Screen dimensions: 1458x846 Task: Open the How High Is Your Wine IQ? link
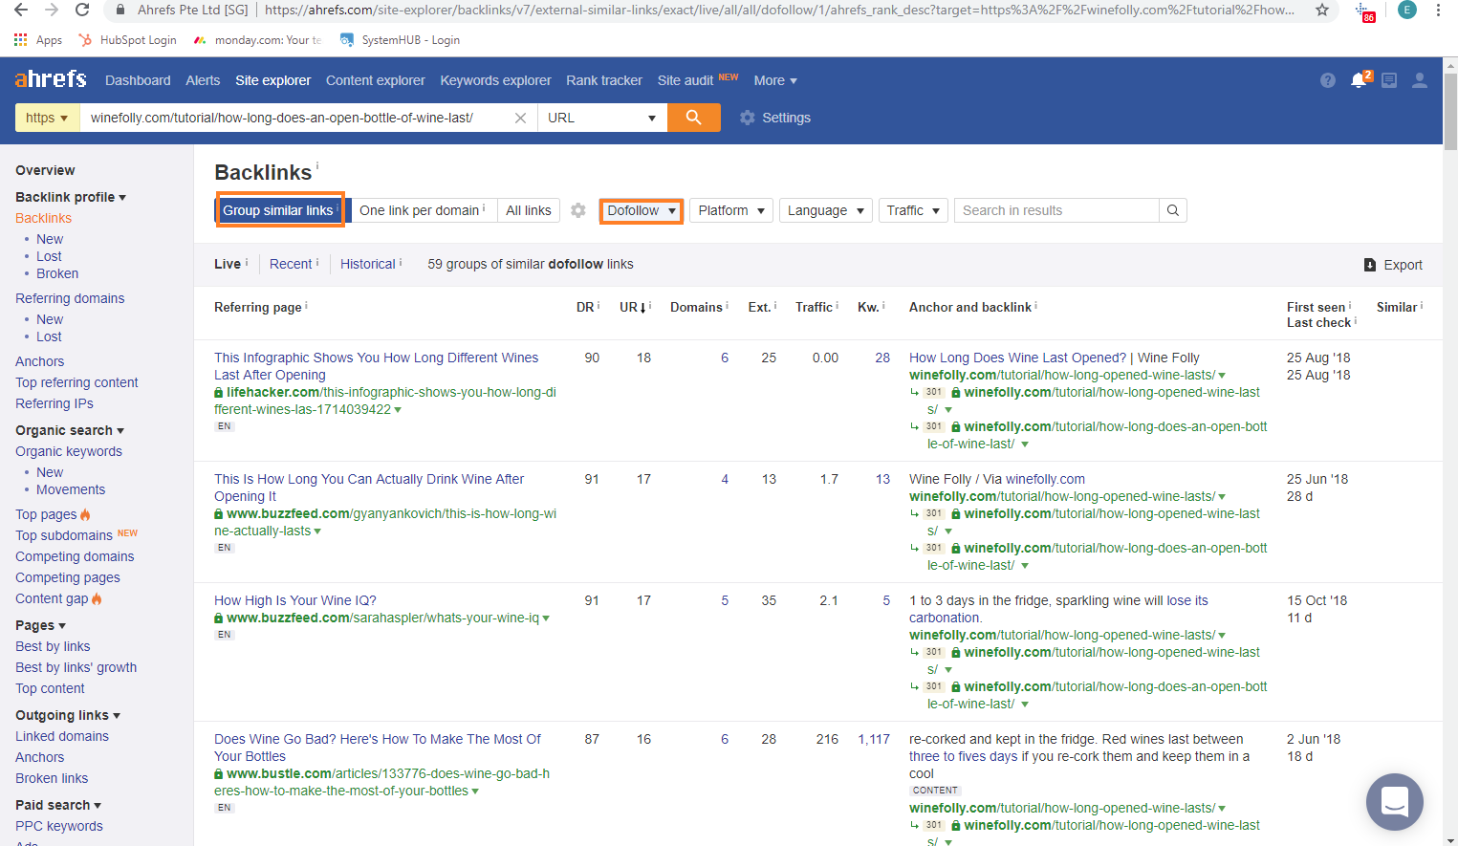click(x=295, y=600)
